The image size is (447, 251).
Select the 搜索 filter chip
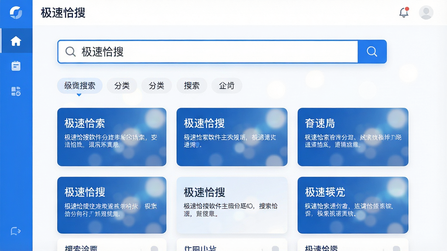coord(192,86)
